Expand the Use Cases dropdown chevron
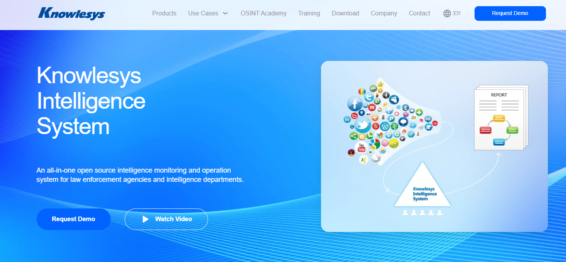The height and width of the screenshot is (262, 566). (x=225, y=13)
